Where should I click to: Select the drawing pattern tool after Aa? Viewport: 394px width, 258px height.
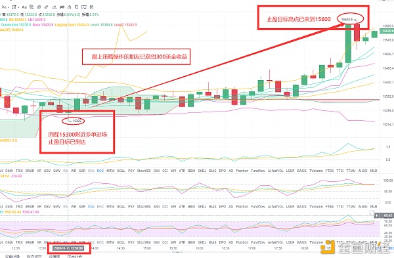coord(32,7)
